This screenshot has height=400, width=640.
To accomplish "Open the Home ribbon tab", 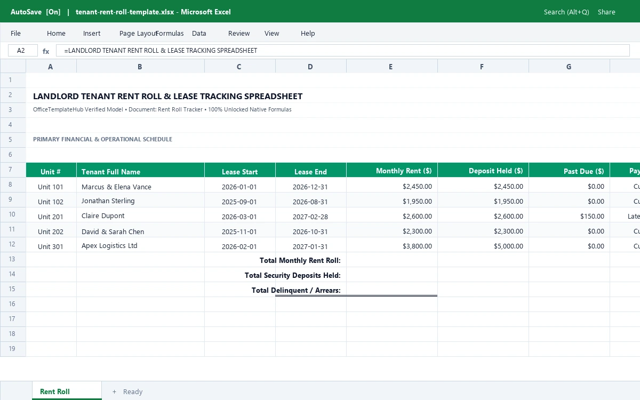I will pos(56,33).
